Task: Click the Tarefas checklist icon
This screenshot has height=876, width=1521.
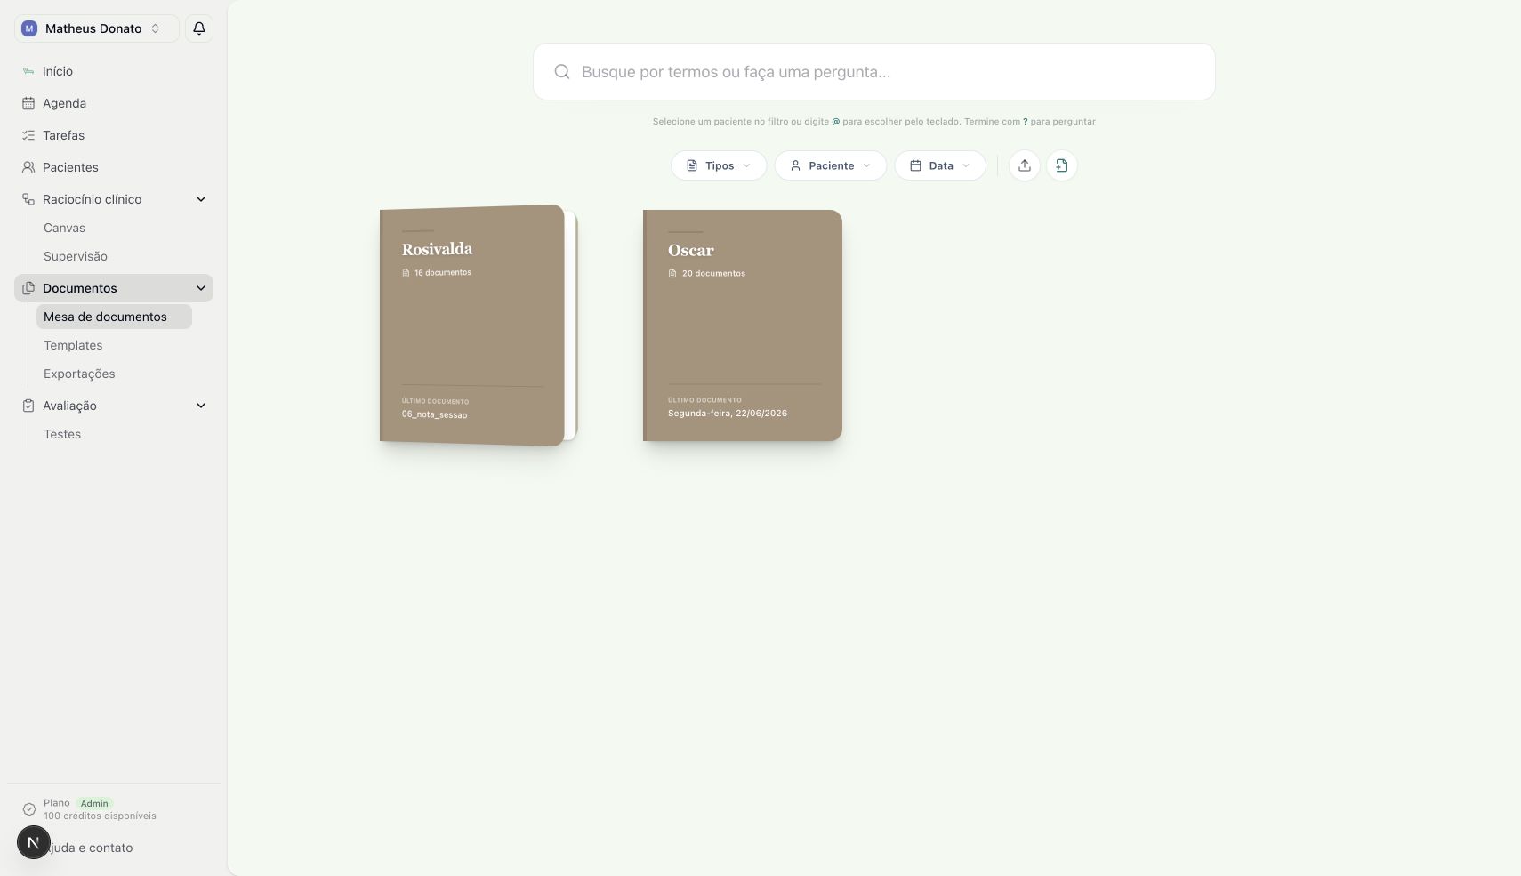Action: point(28,135)
